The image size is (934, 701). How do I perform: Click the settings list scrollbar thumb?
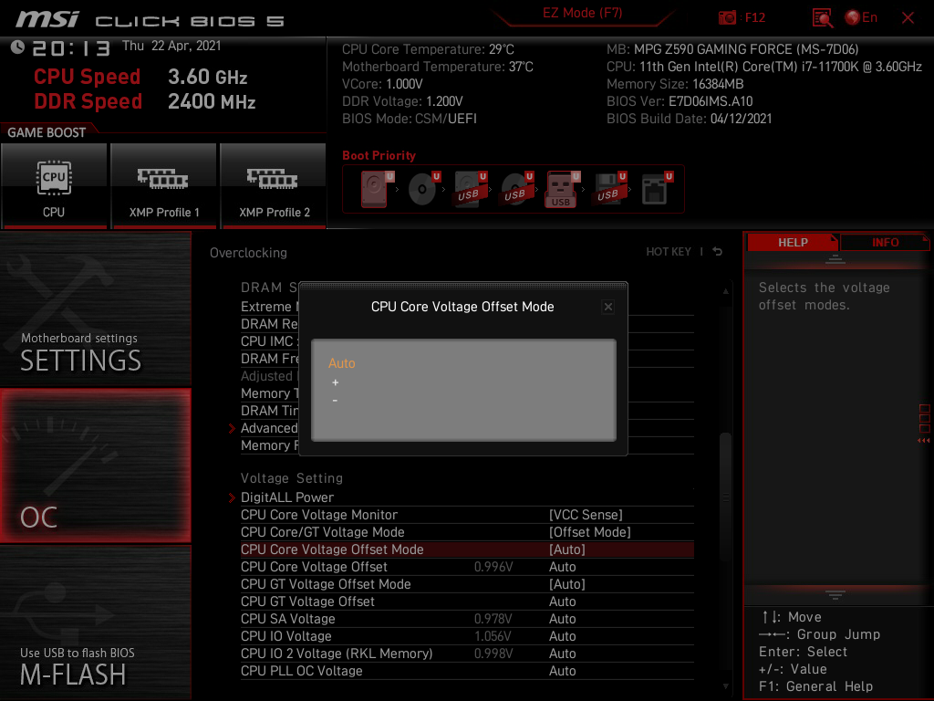pos(725,497)
